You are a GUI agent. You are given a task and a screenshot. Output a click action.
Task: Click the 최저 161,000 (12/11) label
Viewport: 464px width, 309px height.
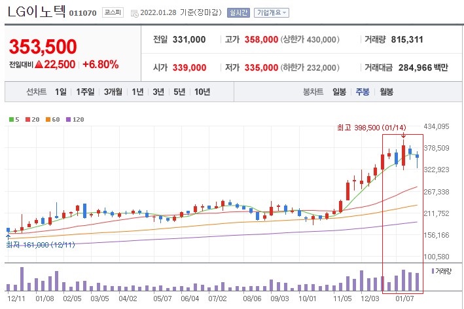(x=41, y=245)
